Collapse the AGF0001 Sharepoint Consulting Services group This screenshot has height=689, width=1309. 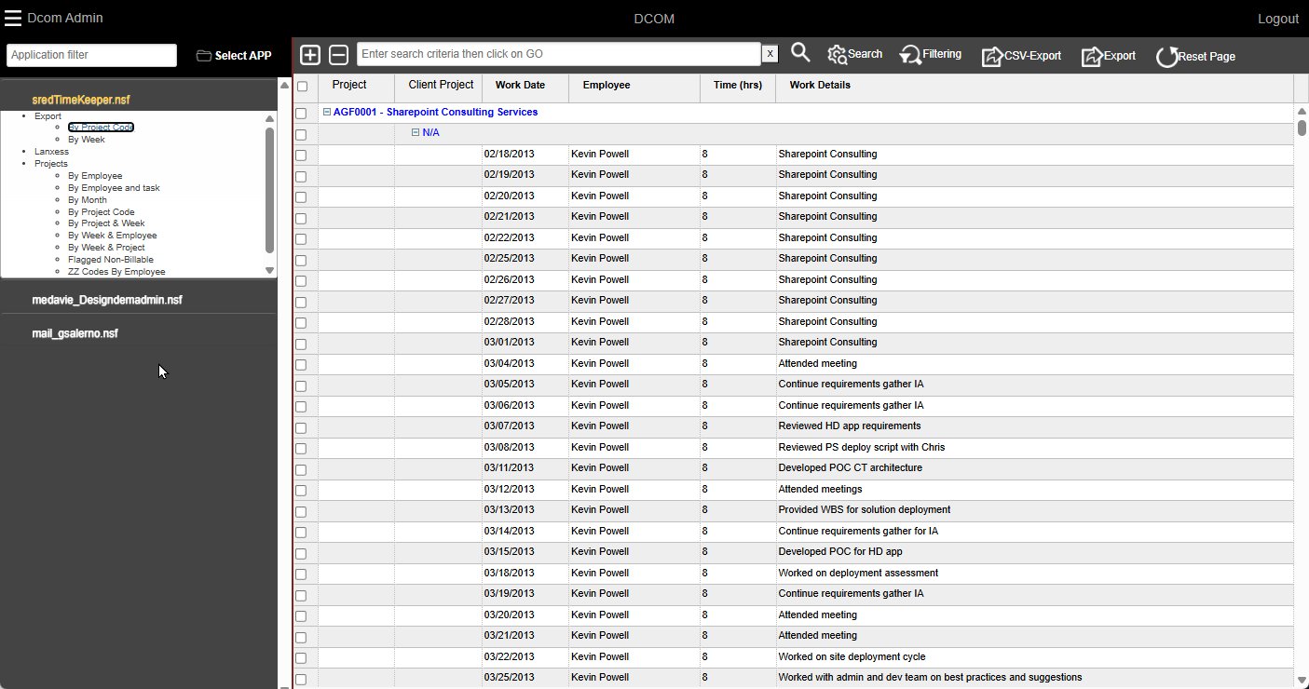(x=327, y=112)
